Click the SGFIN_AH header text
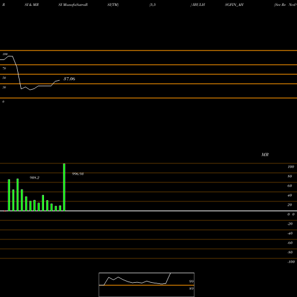This screenshot has width=297, height=297. click(x=234, y=5)
